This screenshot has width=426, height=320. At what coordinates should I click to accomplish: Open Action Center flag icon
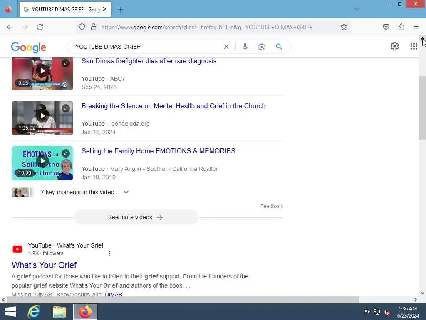tap(367, 312)
